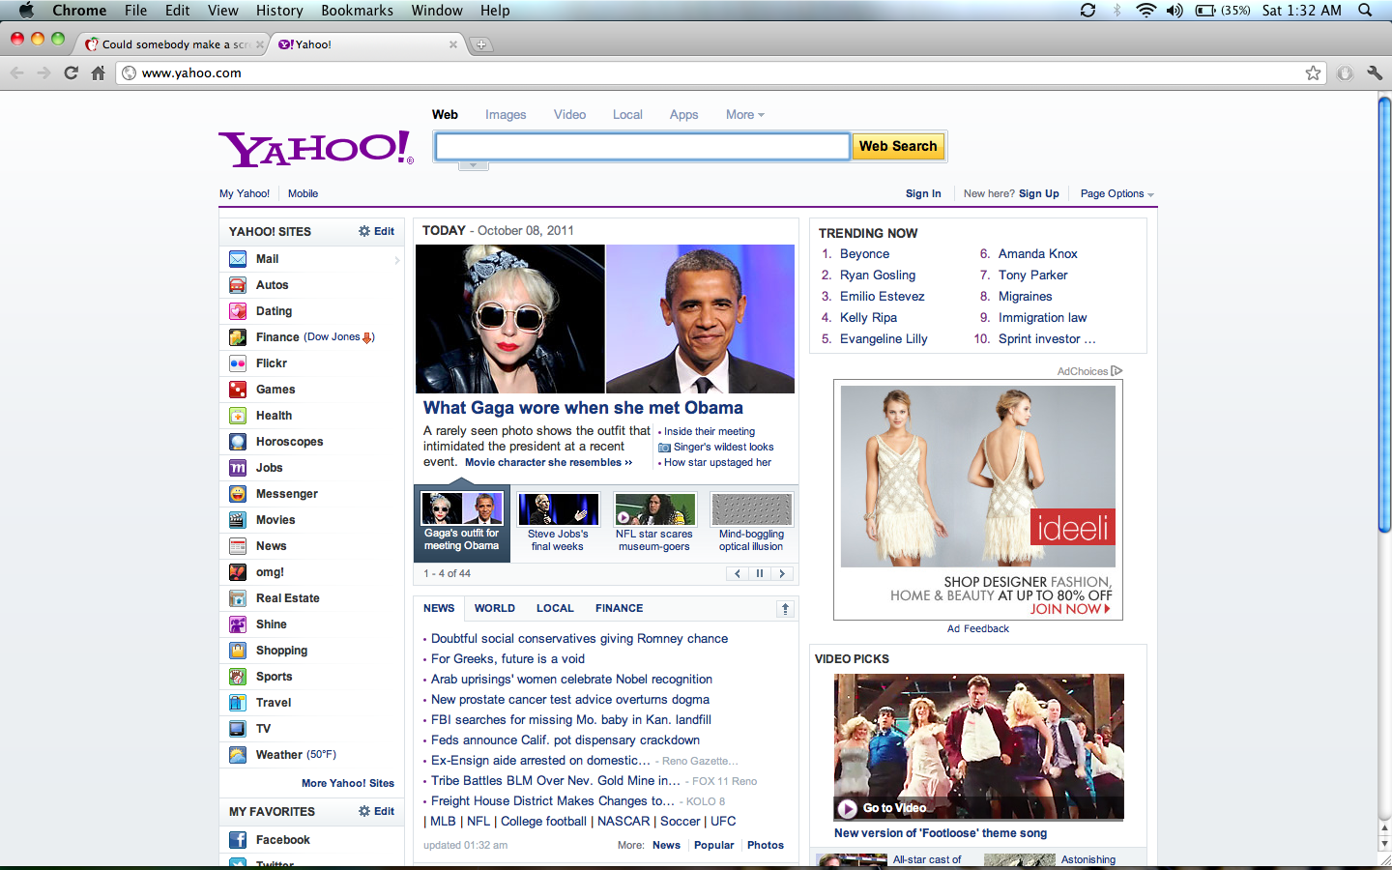Open the omg! icon
Viewport: 1392px width, 870px height.
point(238,572)
